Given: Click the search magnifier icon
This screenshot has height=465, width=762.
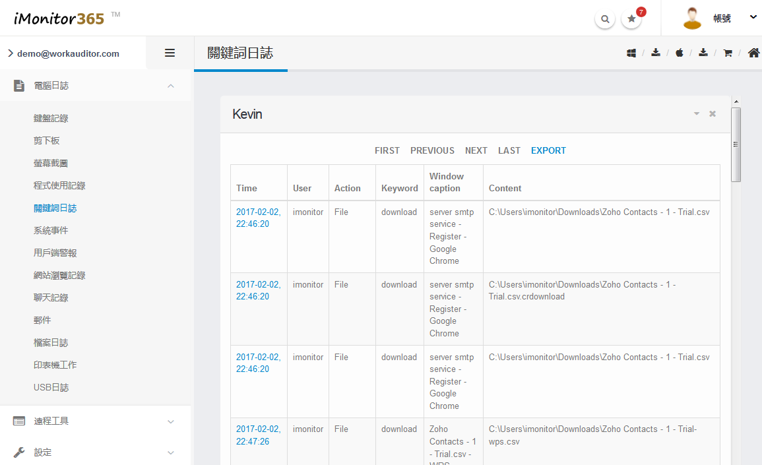Looking at the screenshot, I should coord(604,19).
